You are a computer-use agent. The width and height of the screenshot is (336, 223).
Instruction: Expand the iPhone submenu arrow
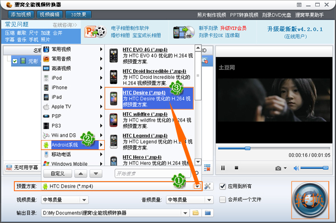pos(101,87)
